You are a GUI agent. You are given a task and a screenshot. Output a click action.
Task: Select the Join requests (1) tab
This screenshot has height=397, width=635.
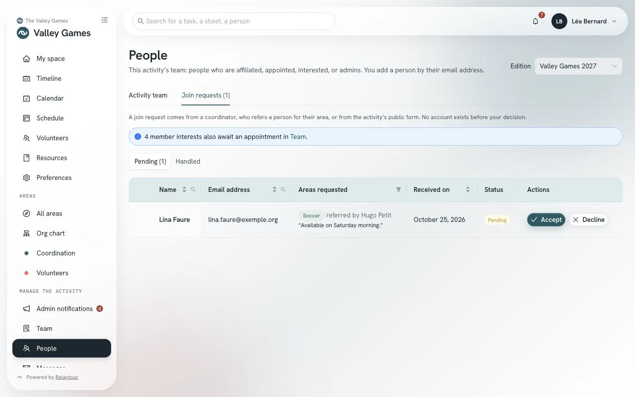[x=206, y=95]
